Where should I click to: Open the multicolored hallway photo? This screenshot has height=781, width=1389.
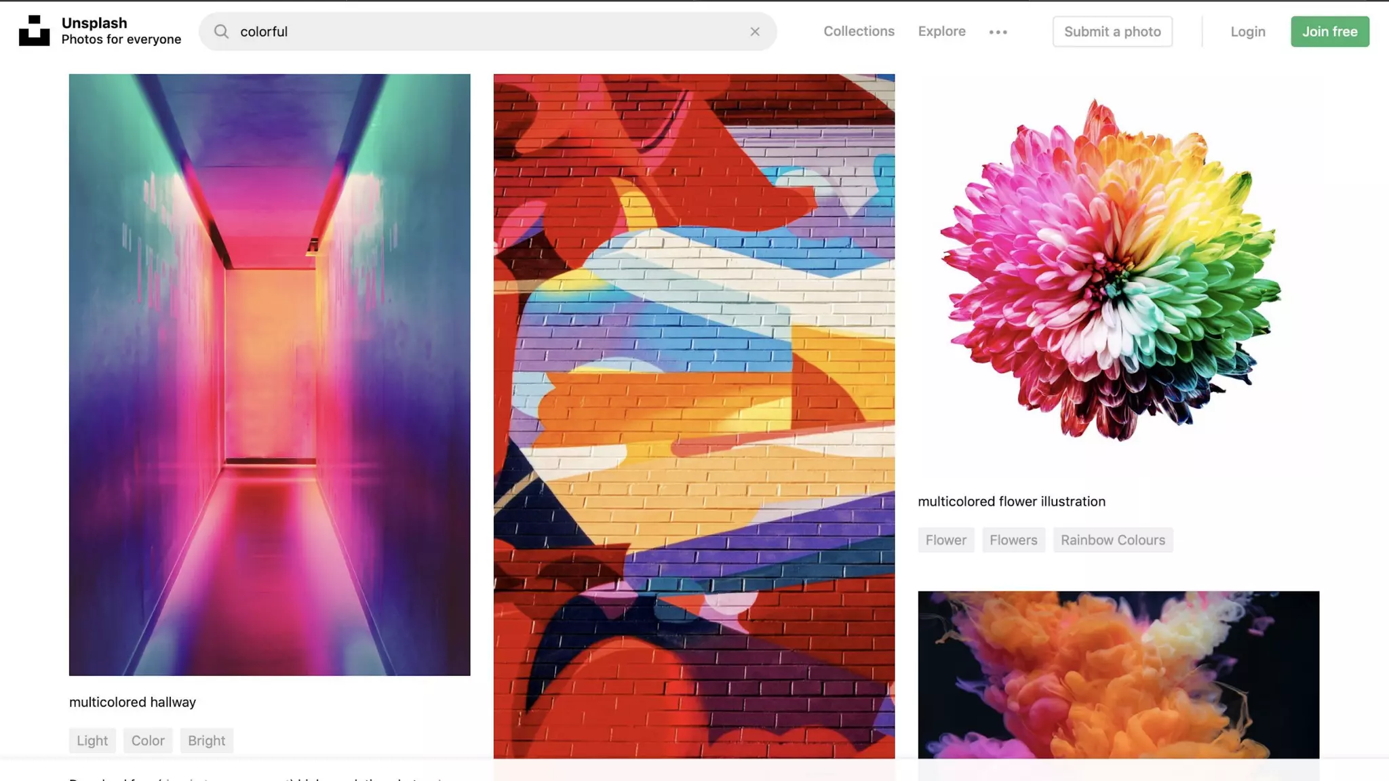(x=269, y=374)
